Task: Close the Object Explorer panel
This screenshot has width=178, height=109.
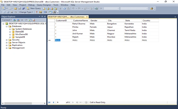Action: (45, 17)
